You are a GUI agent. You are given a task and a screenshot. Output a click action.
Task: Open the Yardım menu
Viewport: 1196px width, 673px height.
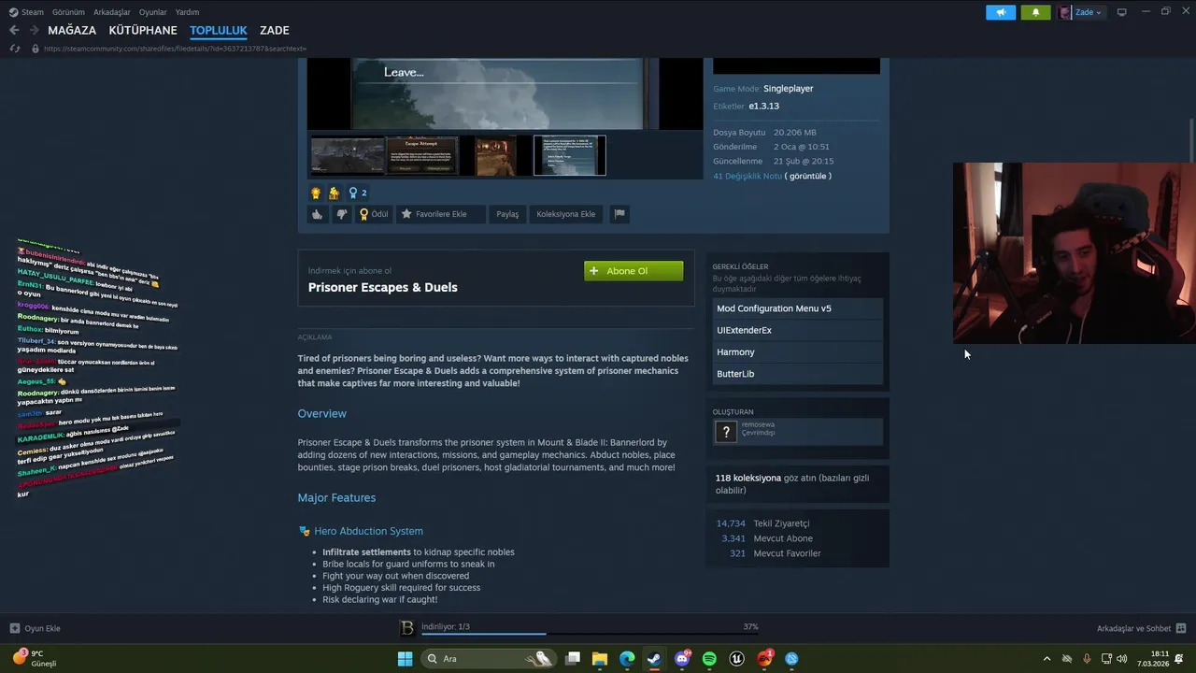click(x=187, y=12)
